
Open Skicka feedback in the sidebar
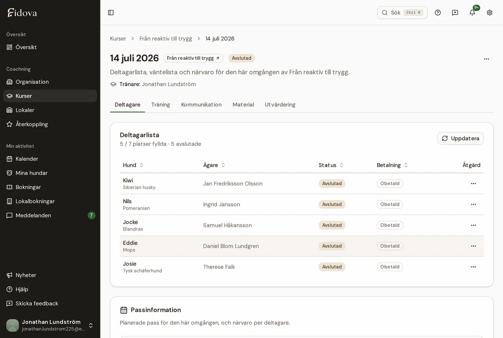[50, 303]
